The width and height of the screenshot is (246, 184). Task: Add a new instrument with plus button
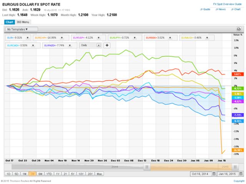[107, 45]
